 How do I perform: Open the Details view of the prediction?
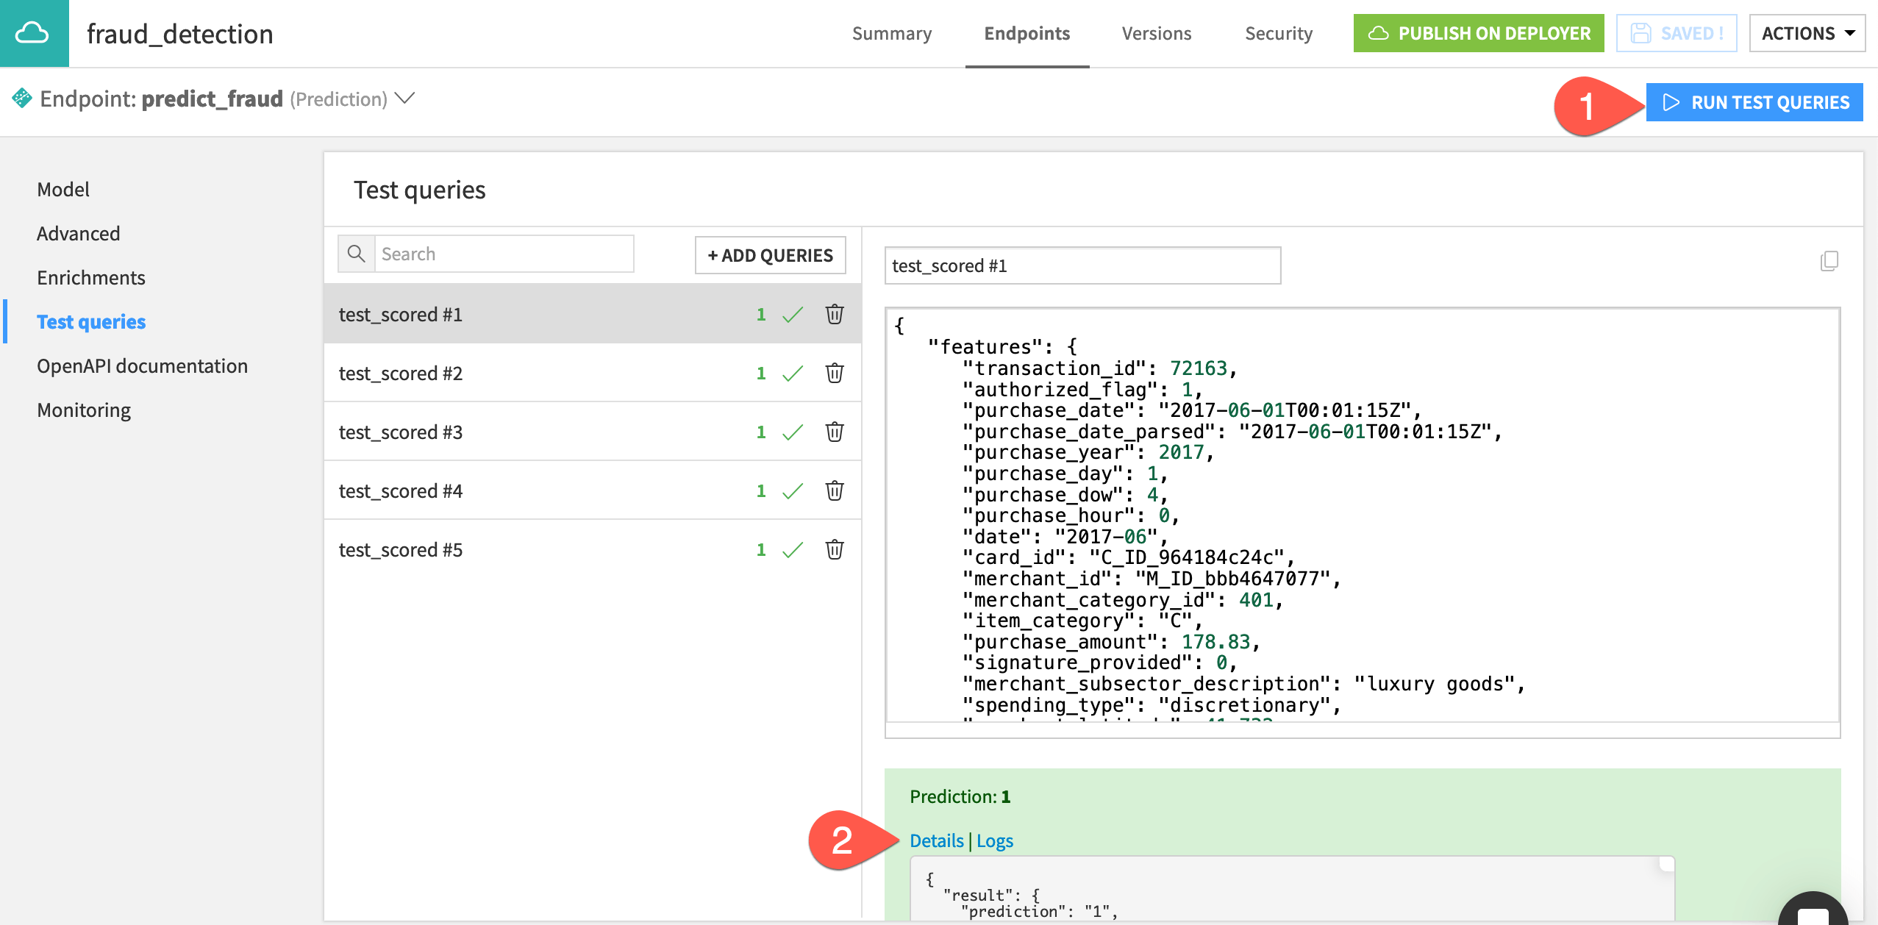[935, 840]
